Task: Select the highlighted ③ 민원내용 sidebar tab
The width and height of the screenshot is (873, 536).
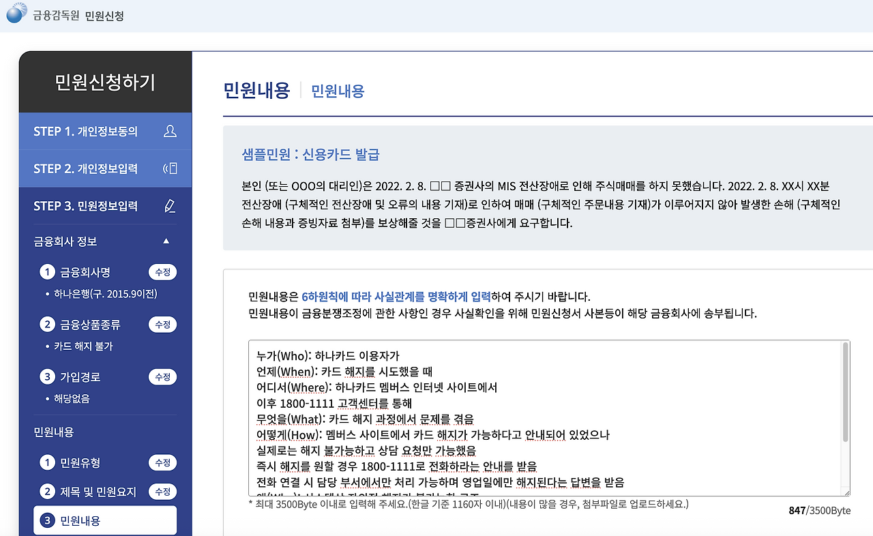Action: [x=104, y=520]
